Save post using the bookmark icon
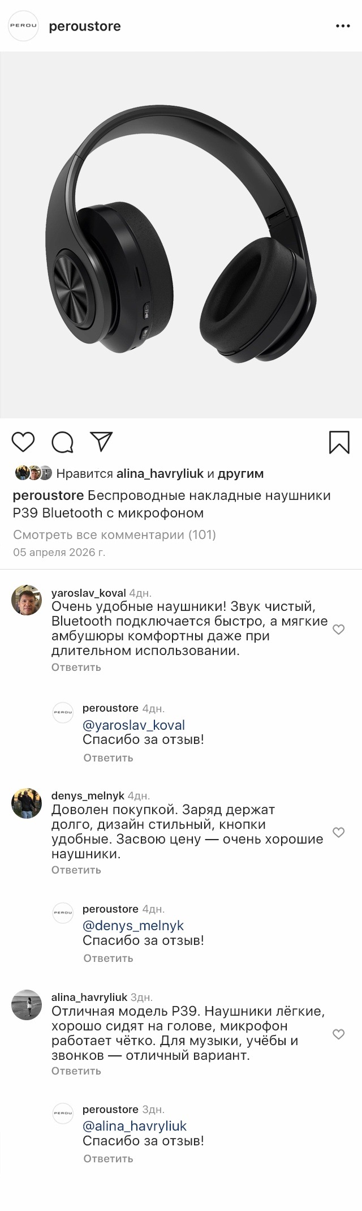Screen dimensions: 362x1211 coord(339,442)
